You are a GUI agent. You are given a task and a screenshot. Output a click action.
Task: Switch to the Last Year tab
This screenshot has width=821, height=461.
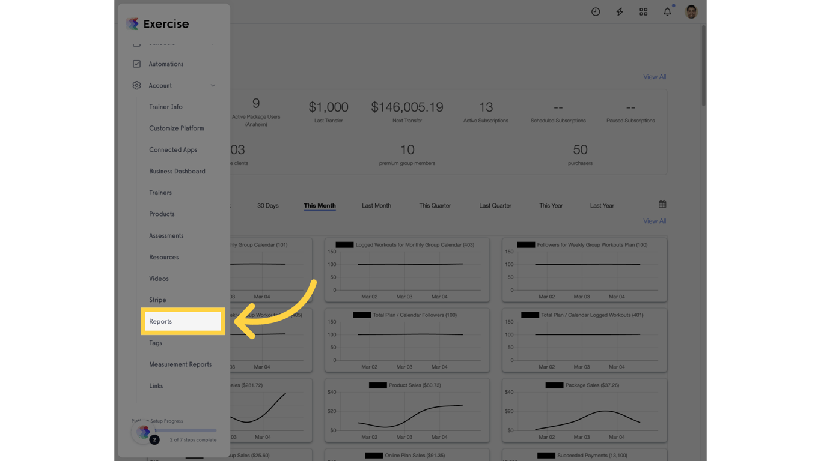(602, 206)
